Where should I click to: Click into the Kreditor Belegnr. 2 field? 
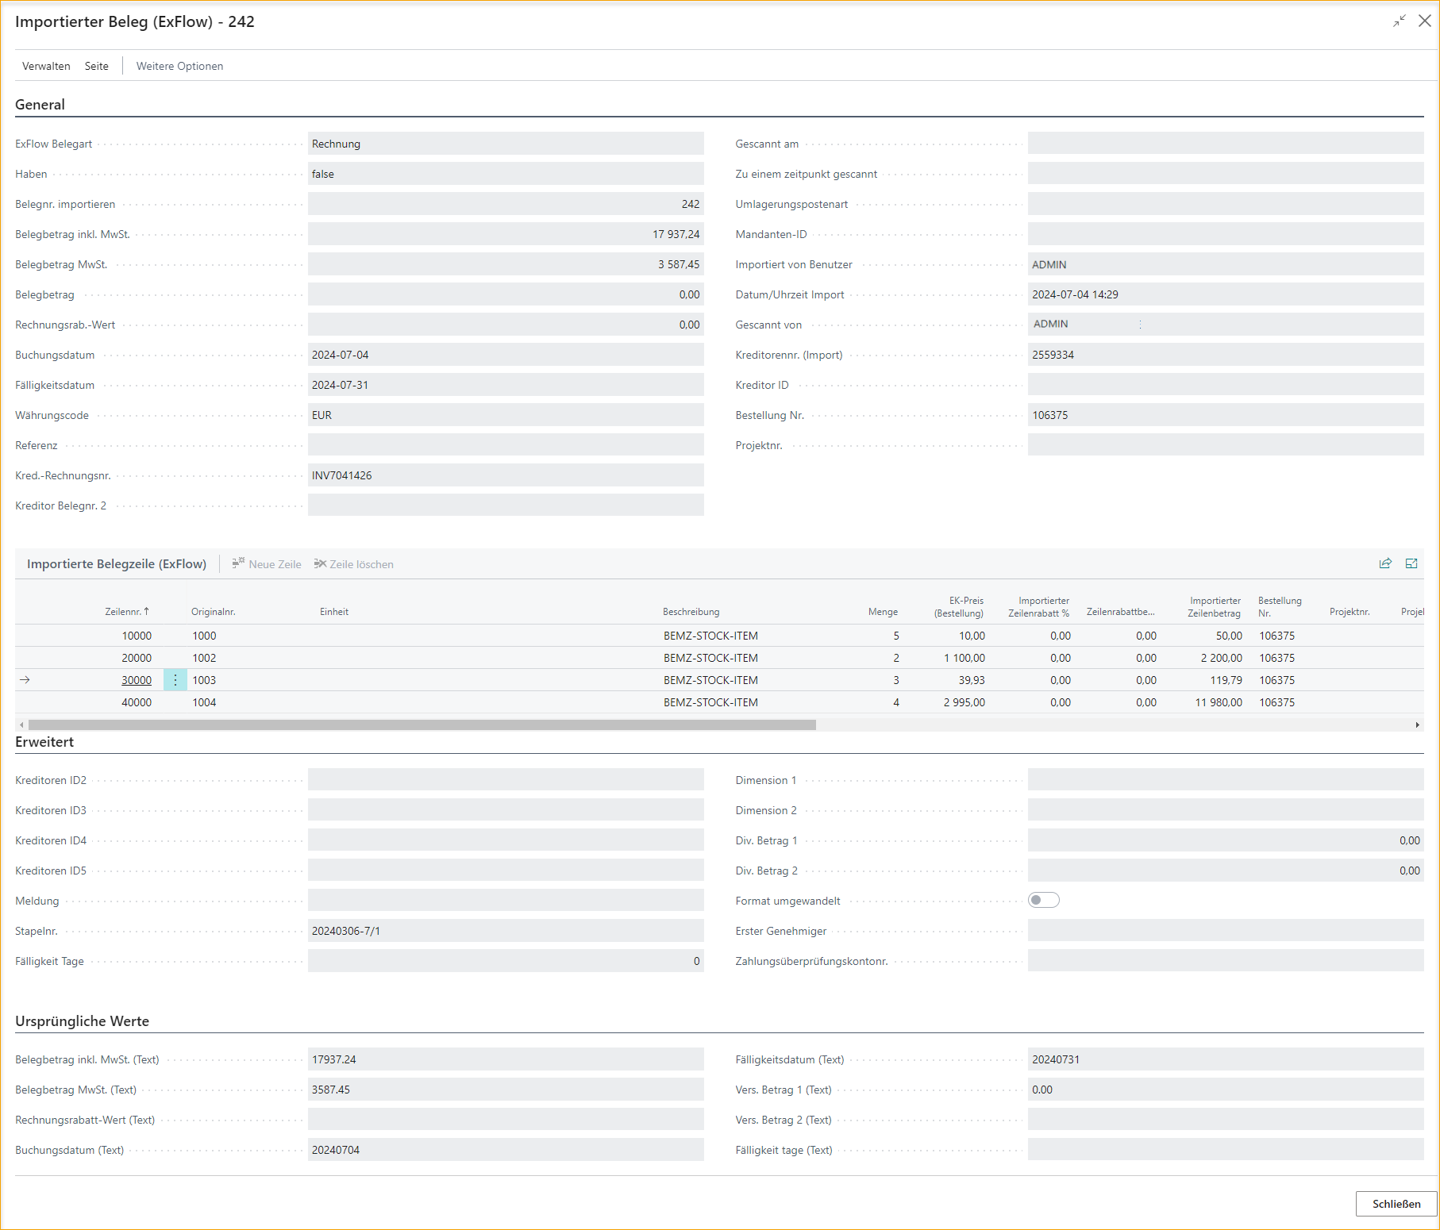point(506,505)
